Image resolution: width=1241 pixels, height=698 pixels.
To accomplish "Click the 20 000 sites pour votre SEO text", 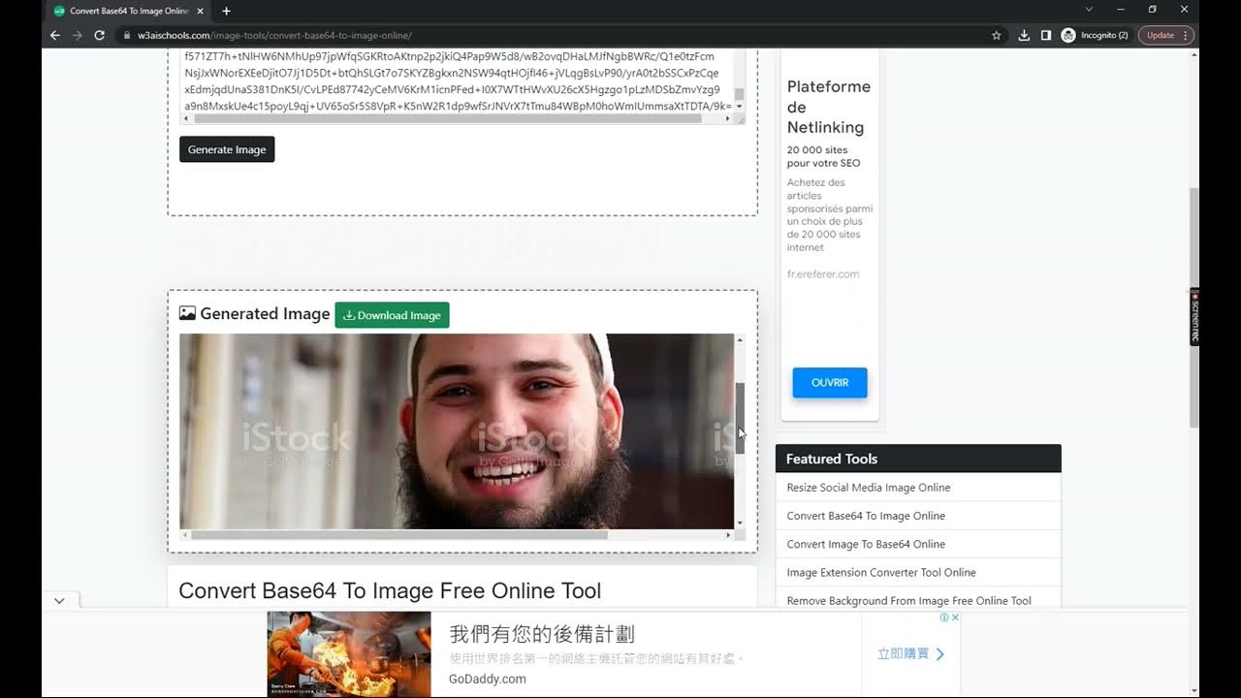I will (824, 157).
